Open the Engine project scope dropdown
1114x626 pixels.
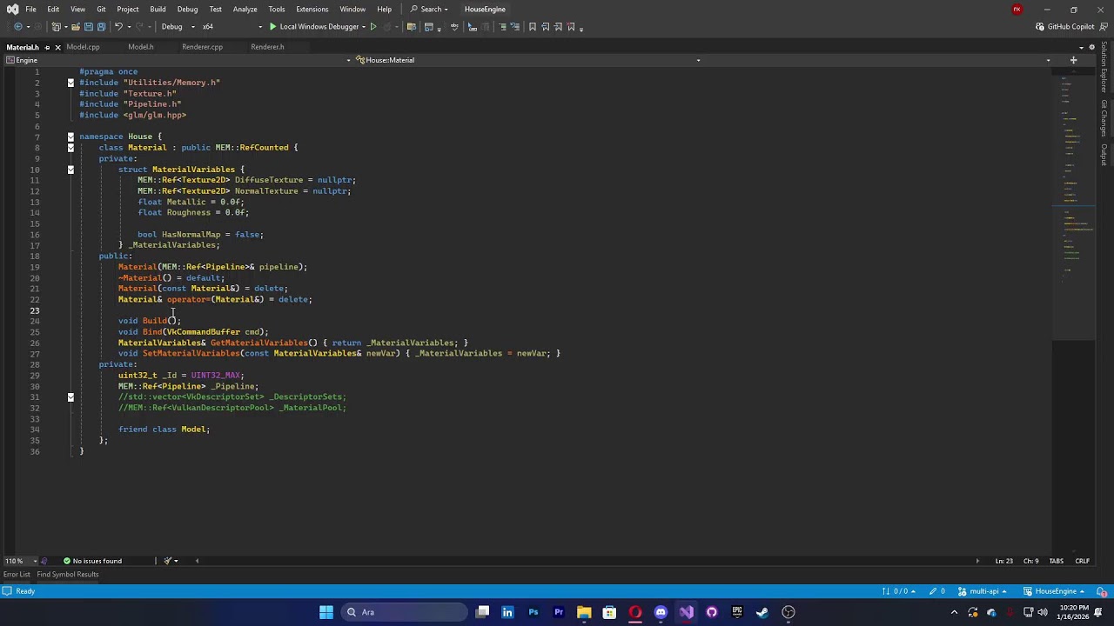coord(178,60)
